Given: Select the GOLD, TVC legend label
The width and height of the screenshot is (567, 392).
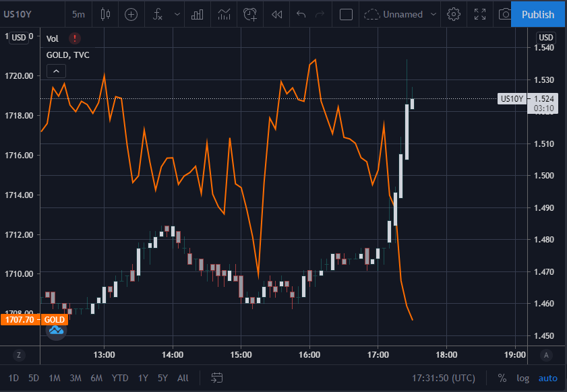Looking at the screenshot, I should pyautogui.click(x=68, y=55).
